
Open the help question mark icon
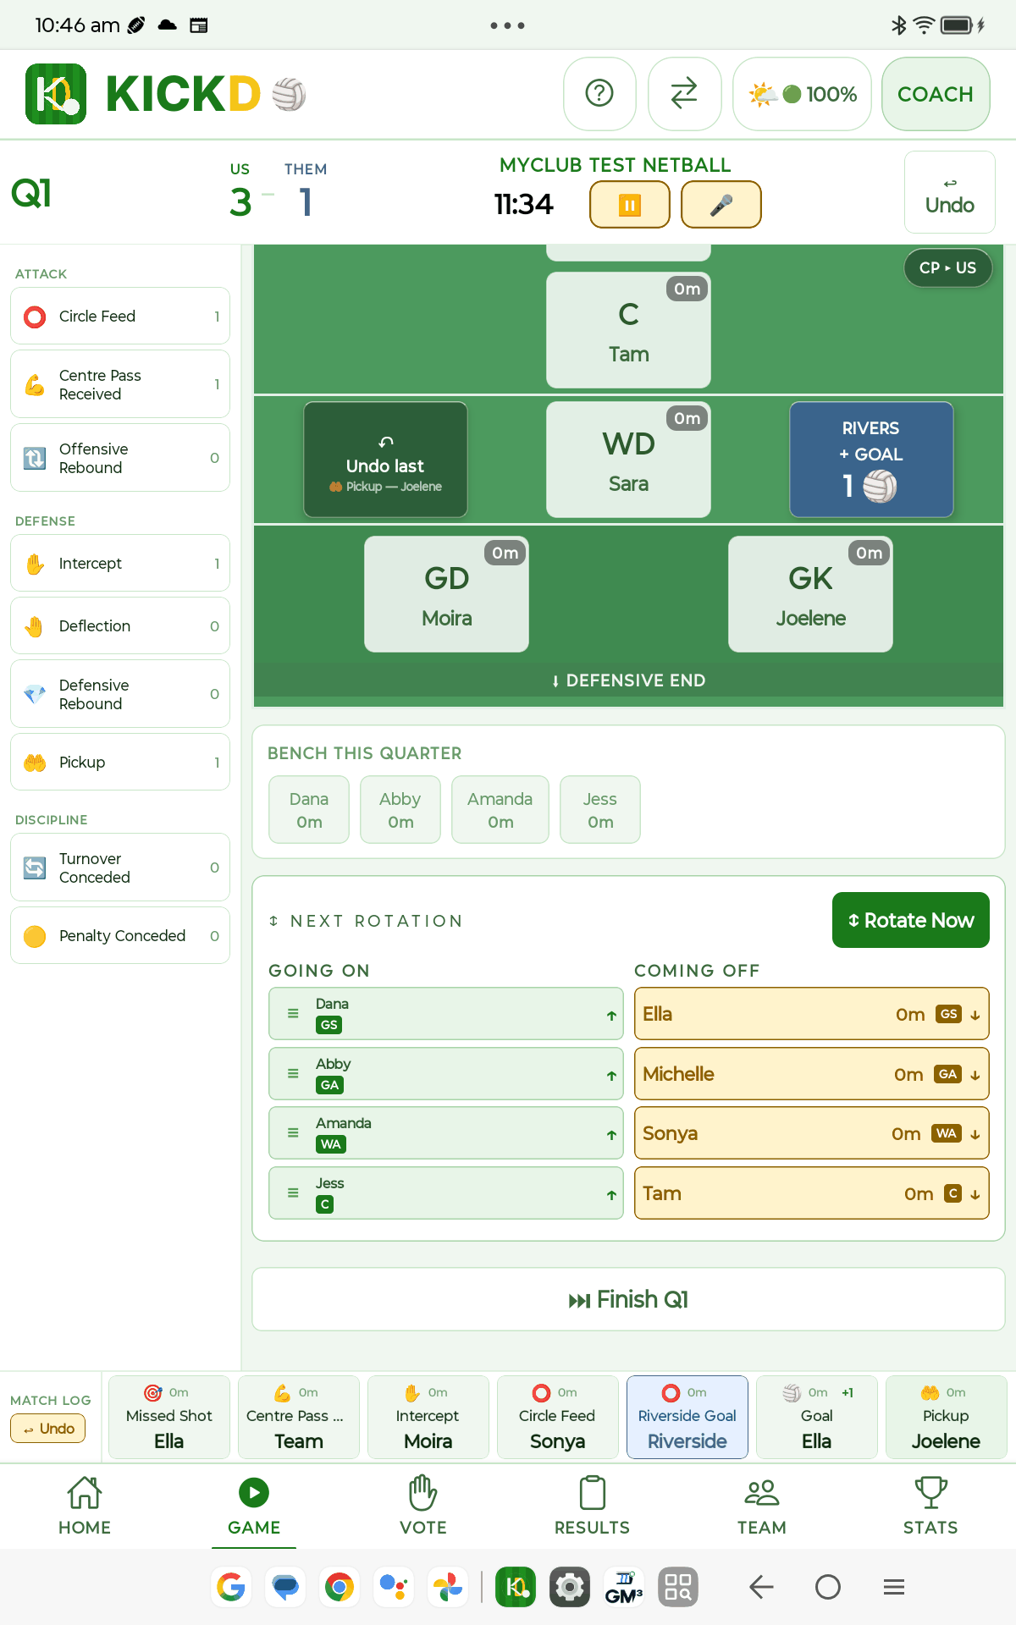click(x=599, y=94)
